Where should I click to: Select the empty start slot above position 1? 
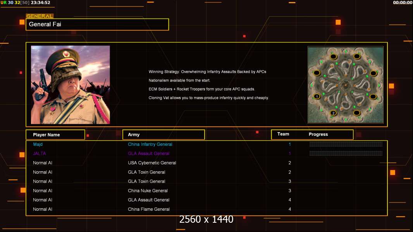coord(317,73)
